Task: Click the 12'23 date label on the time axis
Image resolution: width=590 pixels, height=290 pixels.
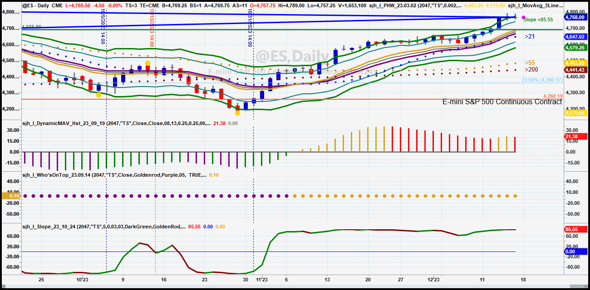Action: pyautogui.click(x=434, y=280)
